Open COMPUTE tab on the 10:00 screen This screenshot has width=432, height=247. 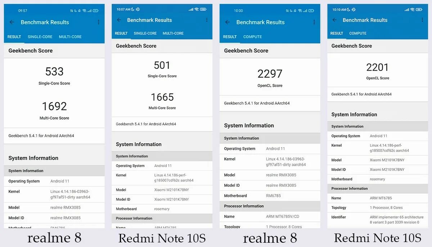(x=253, y=37)
